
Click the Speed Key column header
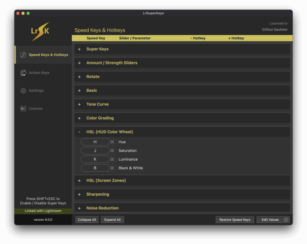tap(96, 38)
